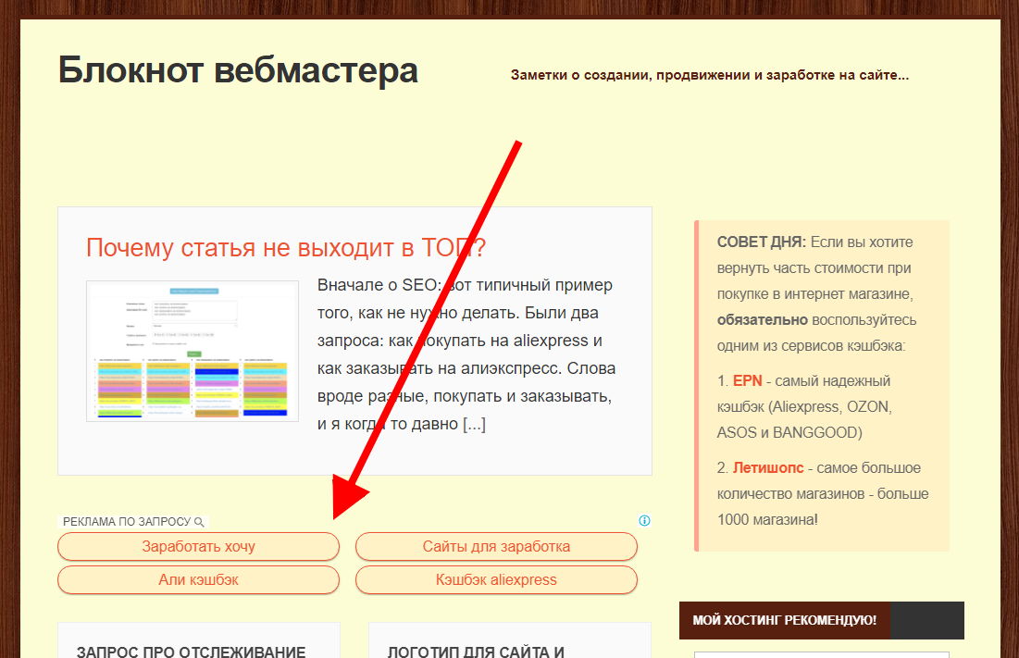
Task: Click the 'МОЙ ХОСТИНГ РЕКОМЕНДУЮ!' widget heading
Action: point(785,620)
